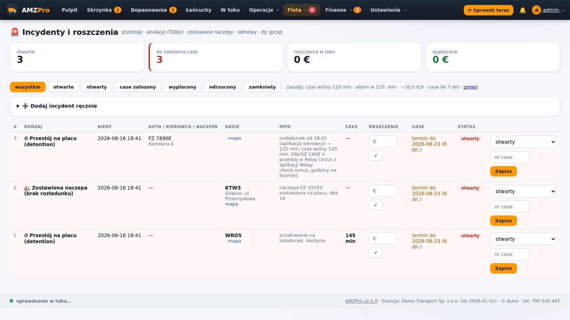Click the AMZPro v2.5.0 version link

pos(361,301)
